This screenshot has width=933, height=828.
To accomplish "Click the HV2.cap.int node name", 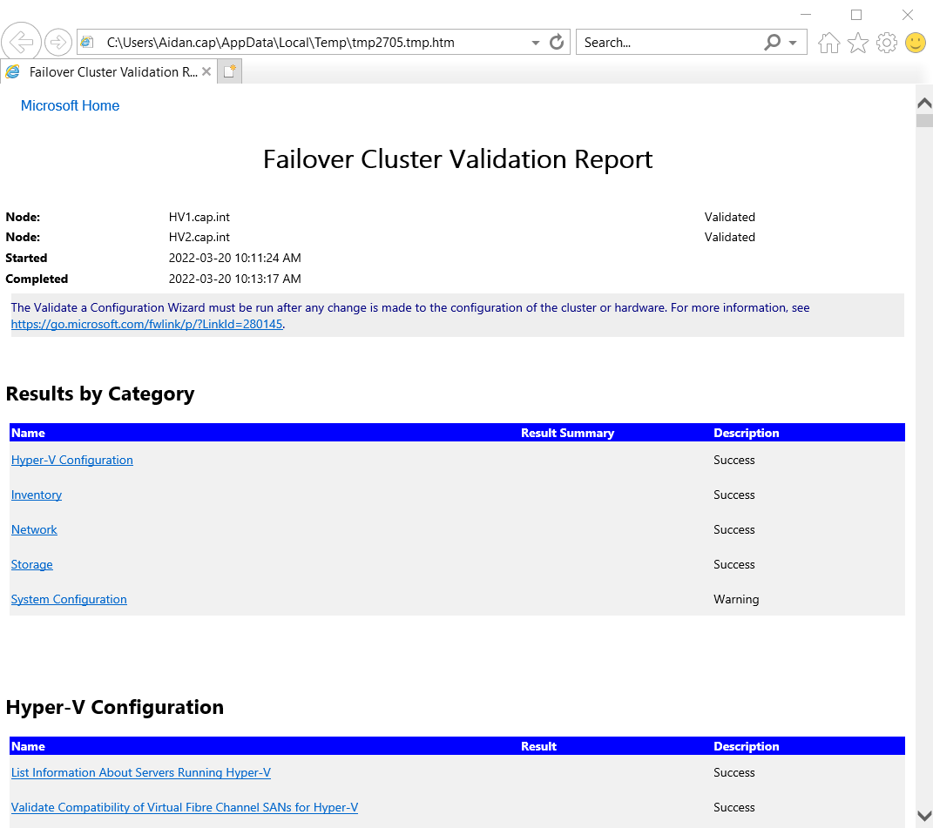I will point(199,237).
